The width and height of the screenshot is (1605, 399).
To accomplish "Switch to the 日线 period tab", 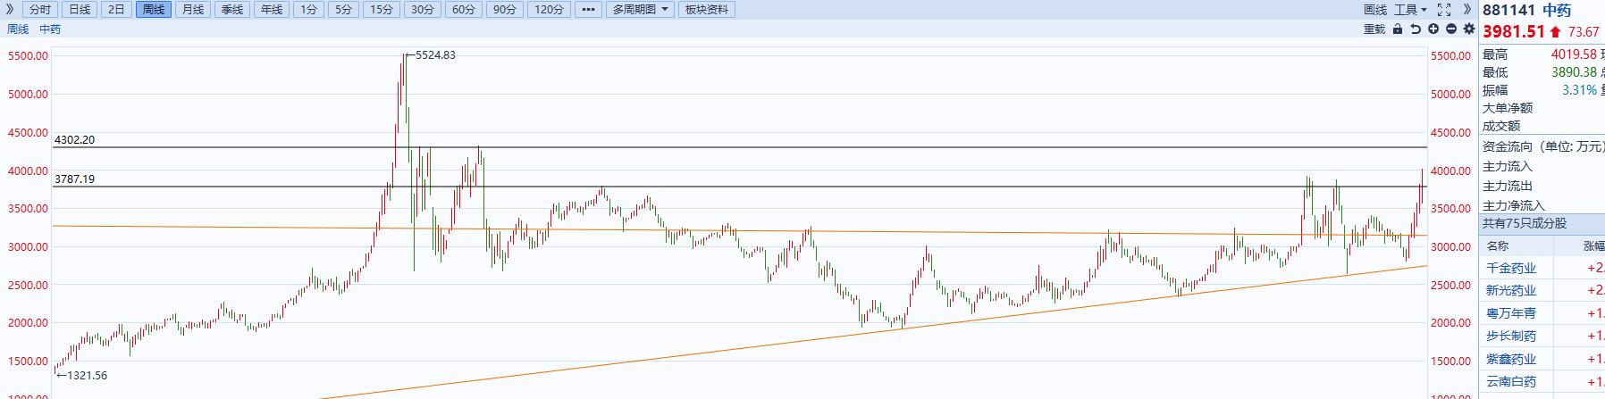I will click(80, 10).
